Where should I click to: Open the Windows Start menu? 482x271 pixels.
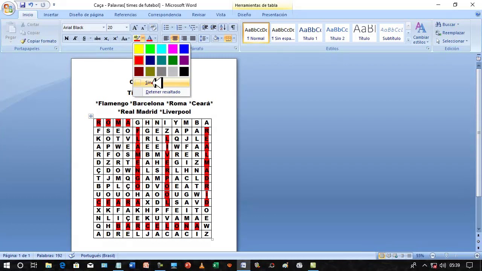click(6, 265)
